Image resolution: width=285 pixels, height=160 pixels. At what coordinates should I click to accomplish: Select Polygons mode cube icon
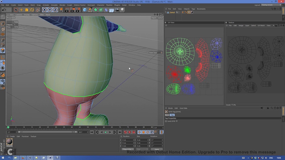[3, 51]
